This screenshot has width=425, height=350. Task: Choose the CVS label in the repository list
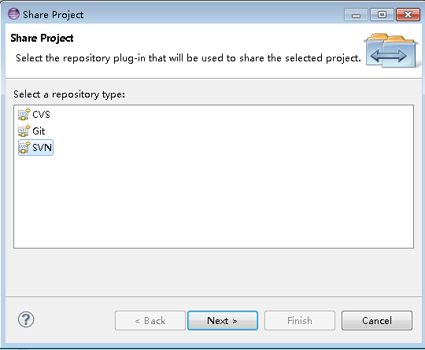(x=41, y=115)
